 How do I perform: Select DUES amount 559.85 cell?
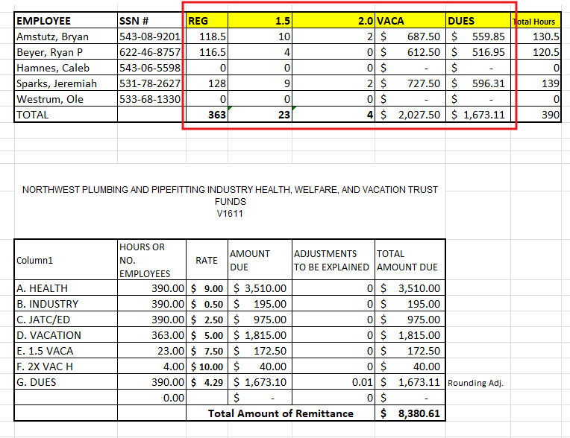[x=478, y=36]
